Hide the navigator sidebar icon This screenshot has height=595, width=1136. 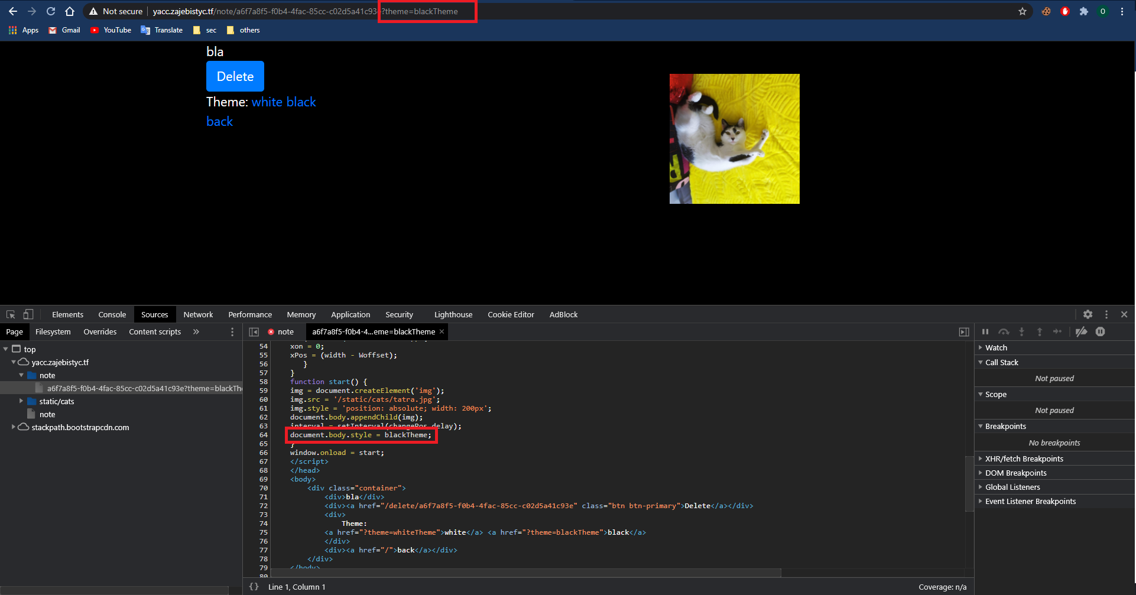pos(254,331)
